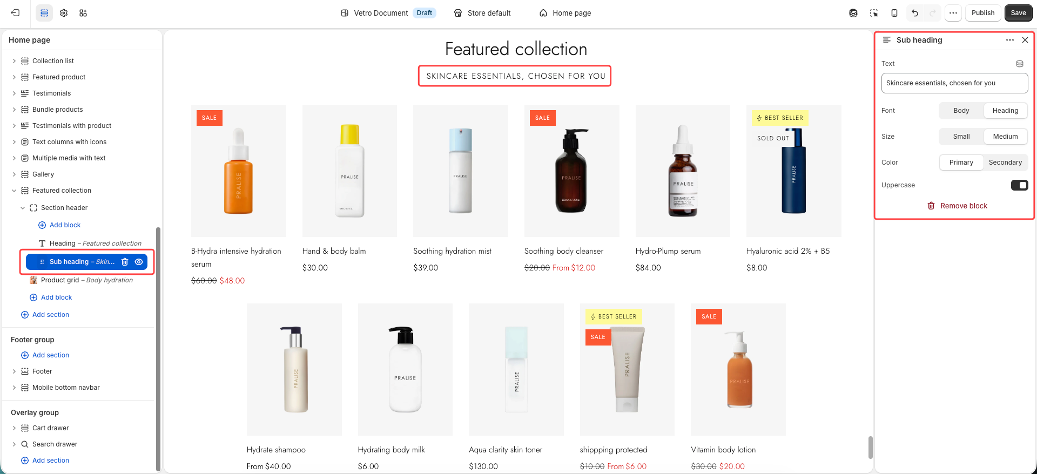Click the exit editor back icon
This screenshot has width=1037, height=474.
pos(15,13)
